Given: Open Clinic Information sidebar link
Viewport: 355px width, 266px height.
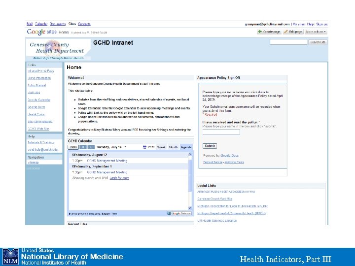Looking at the screenshot, I should click(39, 78).
